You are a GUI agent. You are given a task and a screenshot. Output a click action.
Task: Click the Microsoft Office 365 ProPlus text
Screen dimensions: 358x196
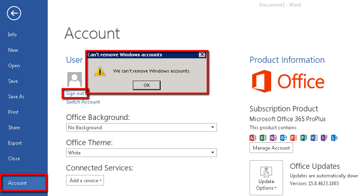tap(287, 119)
